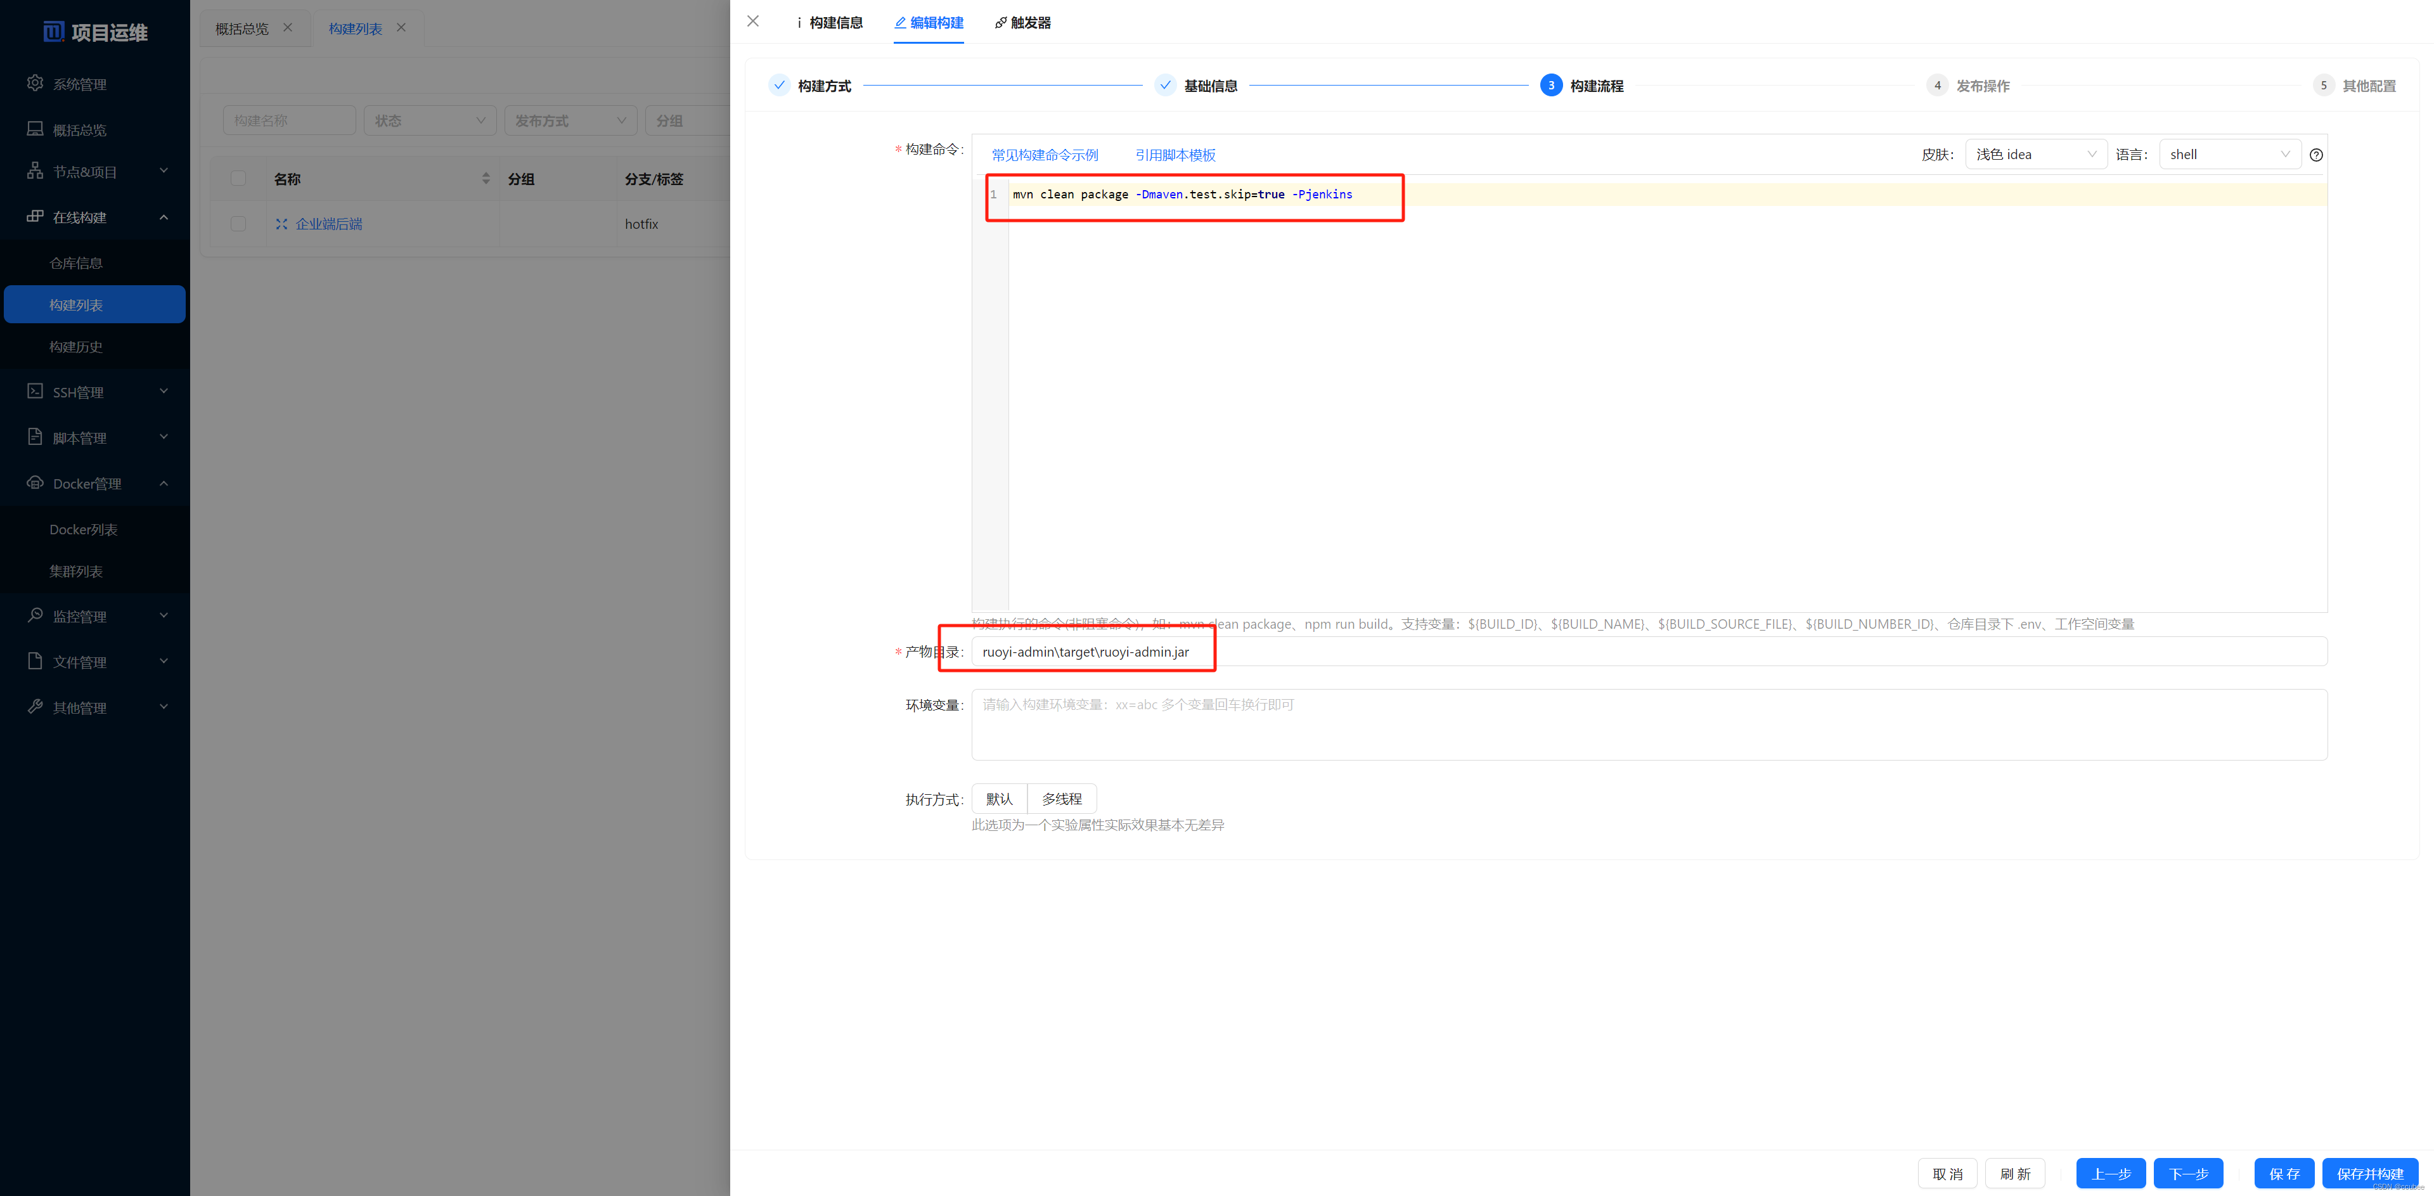Collapse Docker管理 menu chevron
Image resolution: width=2434 pixels, height=1196 pixels.
pyautogui.click(x=164, y=483)
